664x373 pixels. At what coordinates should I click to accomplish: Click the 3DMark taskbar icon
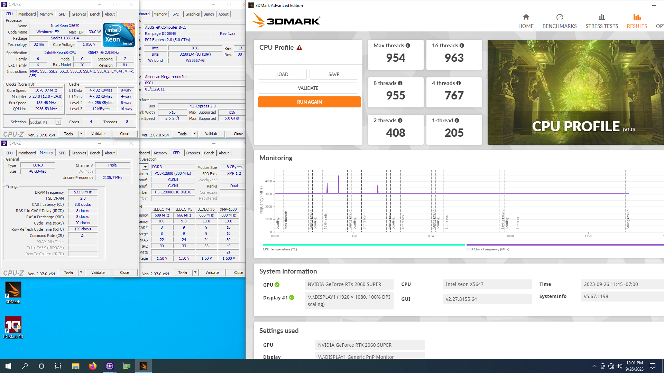click(x=143, y=366)
